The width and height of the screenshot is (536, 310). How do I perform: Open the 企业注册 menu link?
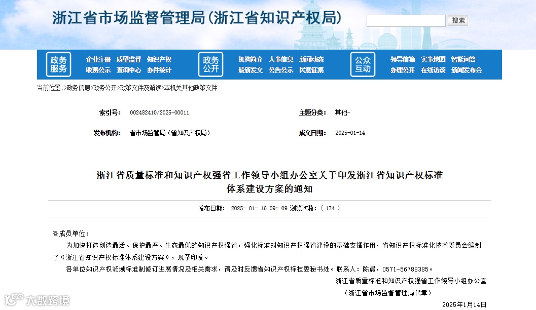(x=98, y=59)
